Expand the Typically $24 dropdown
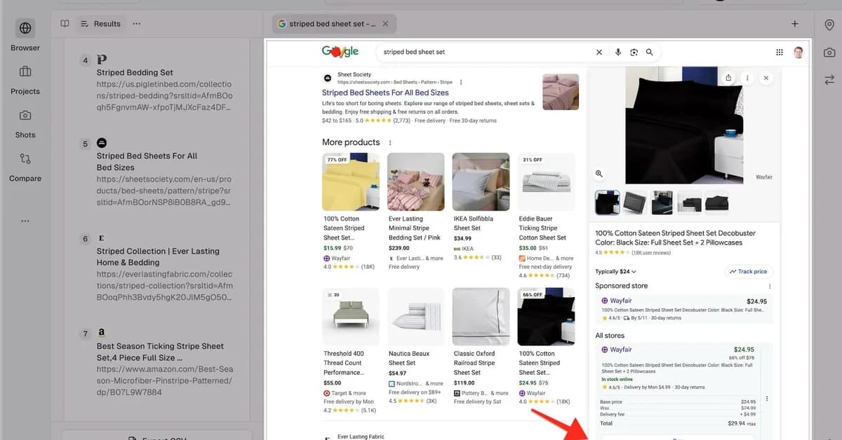 616,271
